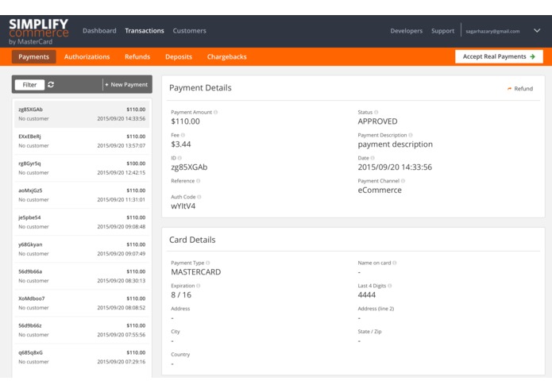Screen dimensions: 552x392
Task: Click the eCommerce payment channel value
Action: point(380,190)
